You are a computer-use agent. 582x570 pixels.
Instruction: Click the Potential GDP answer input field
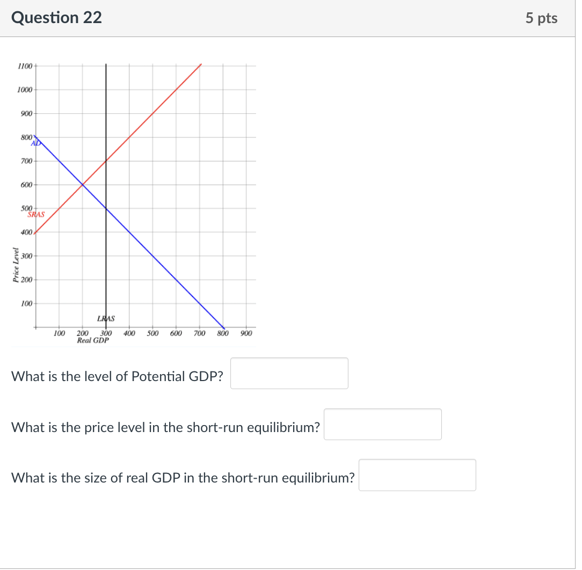289,373
